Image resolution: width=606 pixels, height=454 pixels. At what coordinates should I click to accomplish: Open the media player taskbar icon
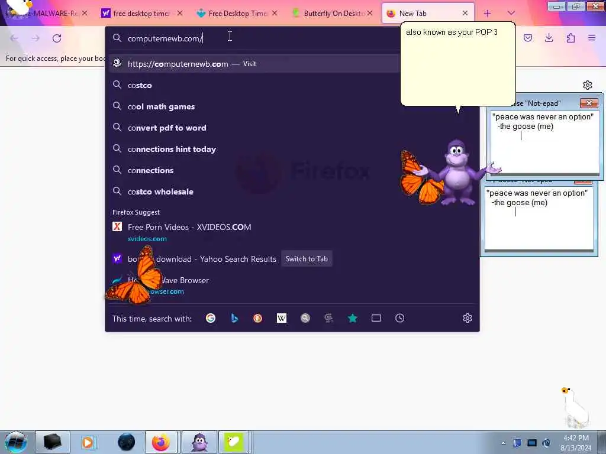tap(88, 442)
